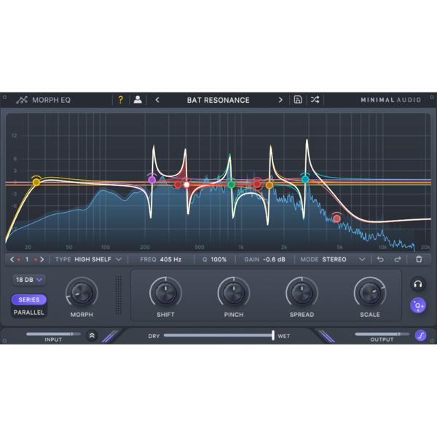Viewport: 437px width, 437px height.
Task: Click the BAT RESONANCE preset name
Action: pyautogui.click(x=219, y=100)
